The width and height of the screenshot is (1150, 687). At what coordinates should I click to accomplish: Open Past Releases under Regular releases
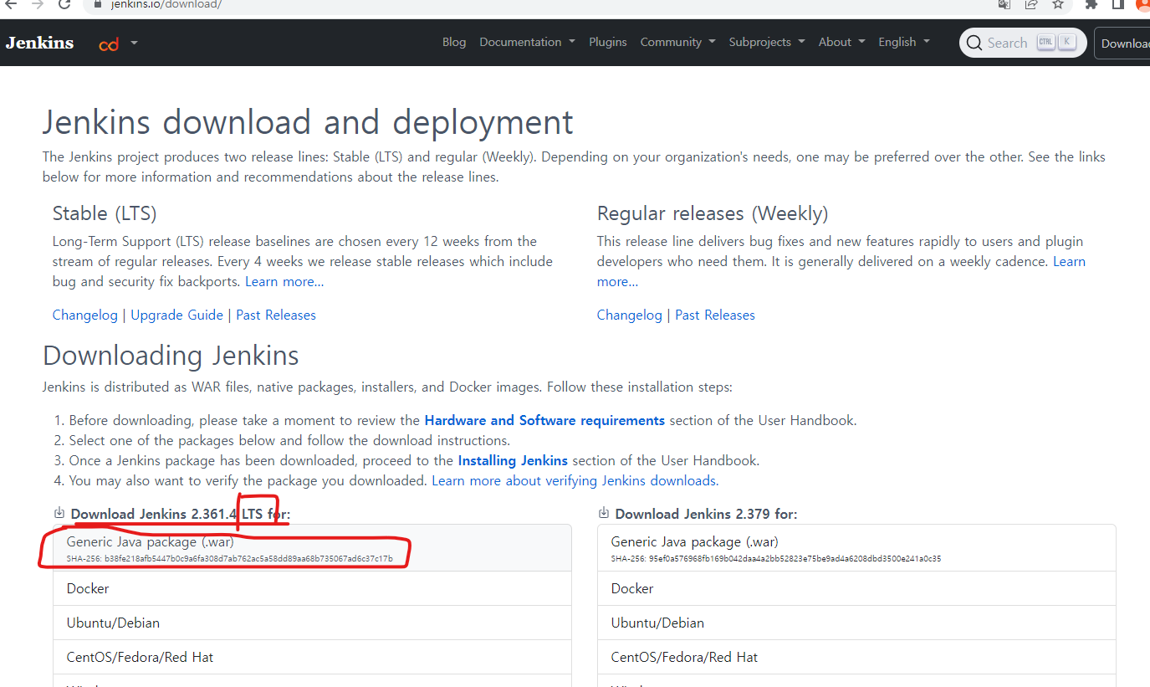pos(715,315)
